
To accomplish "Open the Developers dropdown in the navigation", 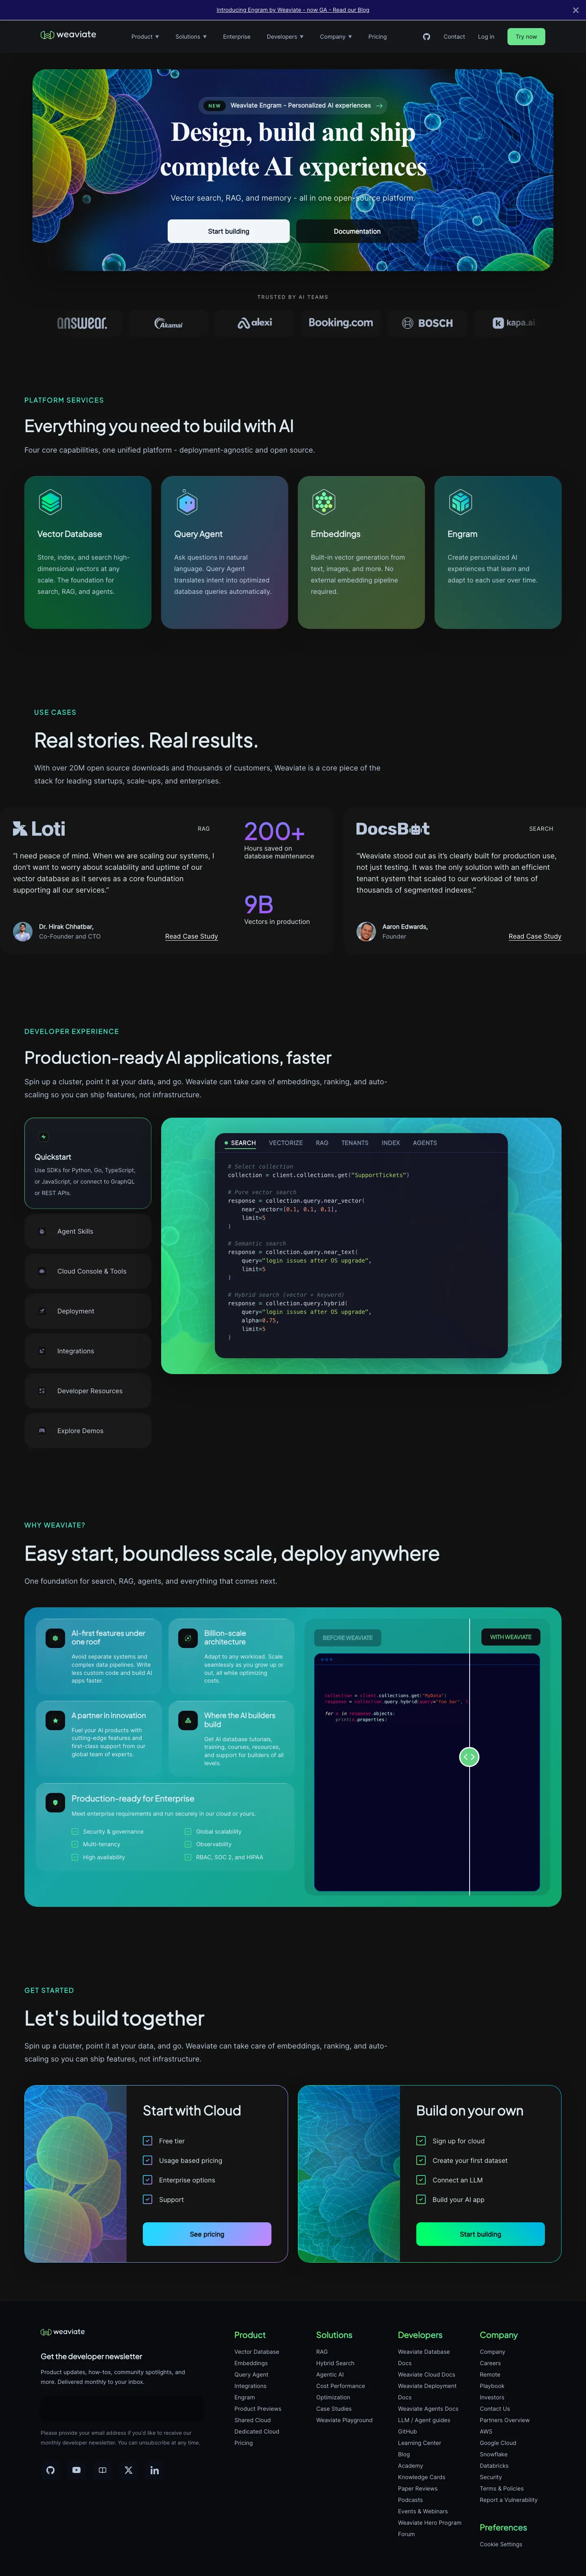I will pyautogui.click(x=285, y=37).
